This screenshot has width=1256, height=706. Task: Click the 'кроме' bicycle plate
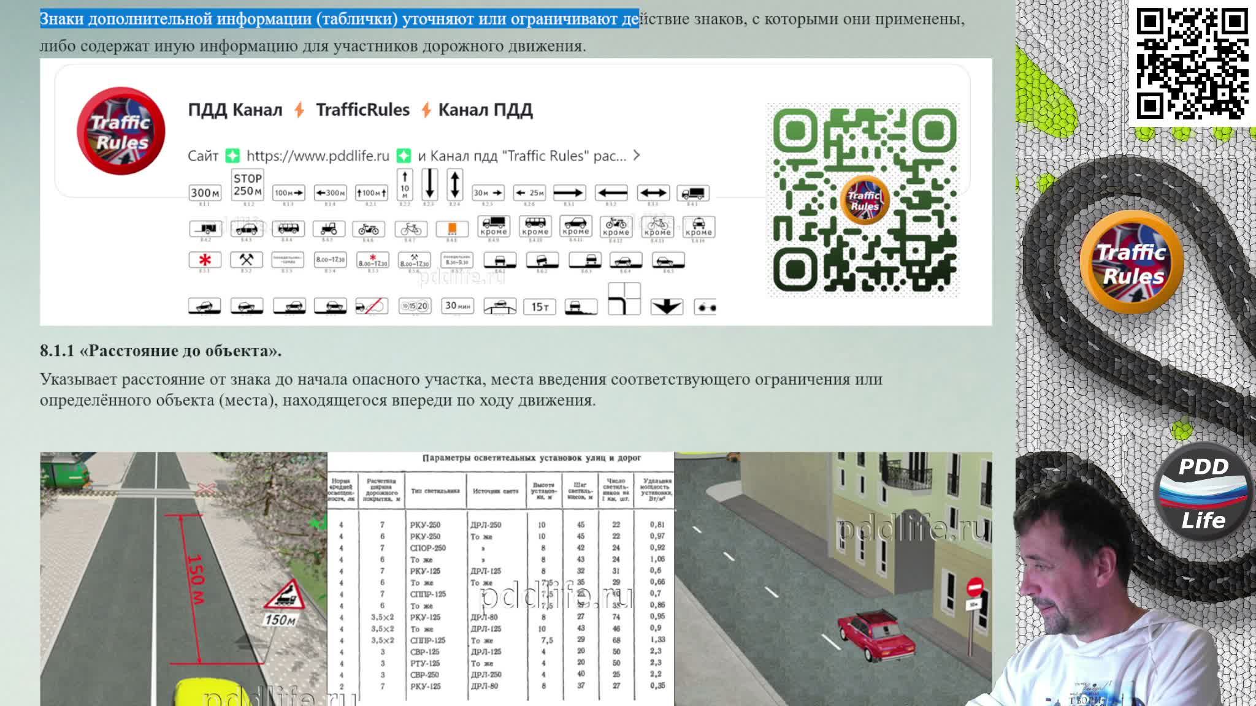pyautogui.click(x=657, y=226)
